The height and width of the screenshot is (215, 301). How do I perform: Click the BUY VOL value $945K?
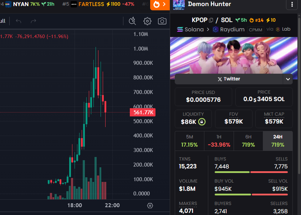pos(223,189)
